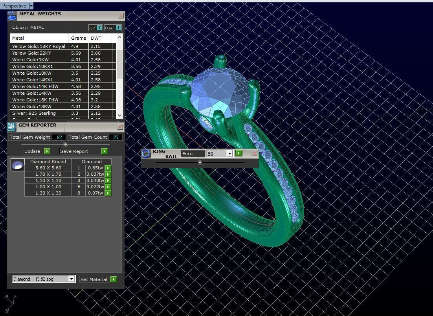
Task: Close the Ring Rail panel
Action: click(x=255, y=153)
